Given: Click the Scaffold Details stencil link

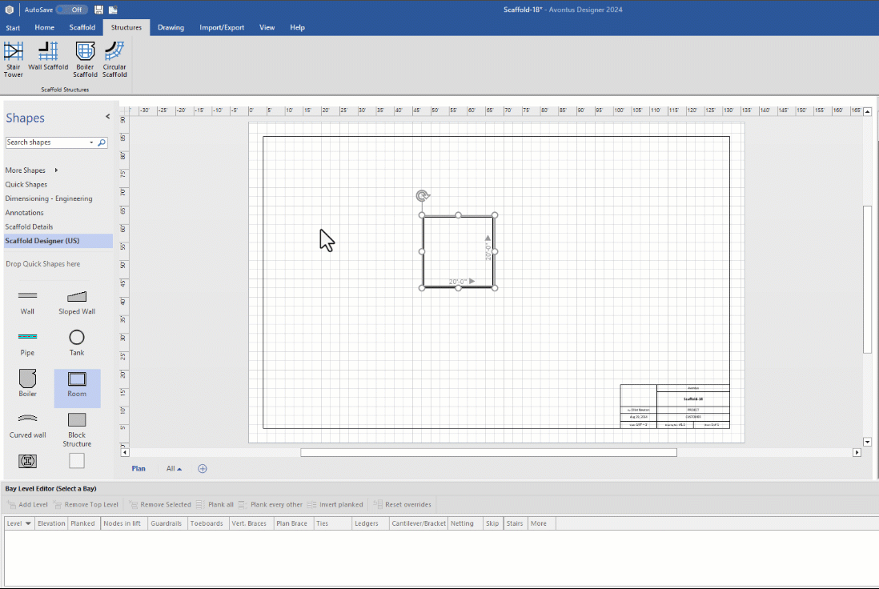Looking at the screenshot, I should pos(29,226).
